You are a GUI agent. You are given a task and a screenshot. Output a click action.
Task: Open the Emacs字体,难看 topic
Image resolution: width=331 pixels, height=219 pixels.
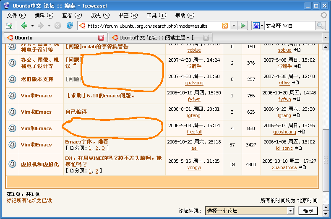click(86, 141)
